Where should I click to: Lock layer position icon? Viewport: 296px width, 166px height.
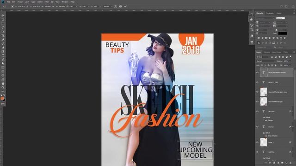(x=269, y=65)
